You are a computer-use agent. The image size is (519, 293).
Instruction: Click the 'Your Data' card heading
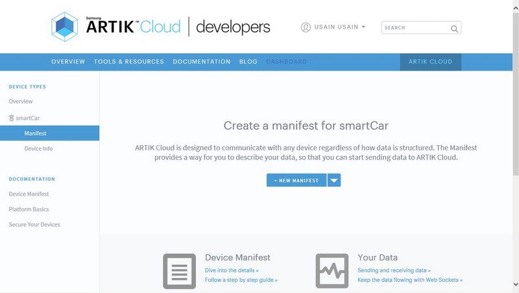click(378, 257)
